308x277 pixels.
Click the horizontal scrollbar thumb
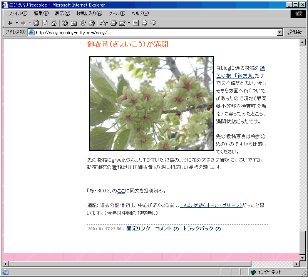pyautogui.click(x=130, y=264)
